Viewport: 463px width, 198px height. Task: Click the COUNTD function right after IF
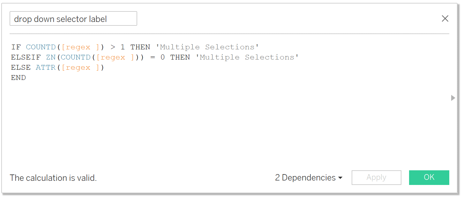pyautogui.click(x=41, y=47)
